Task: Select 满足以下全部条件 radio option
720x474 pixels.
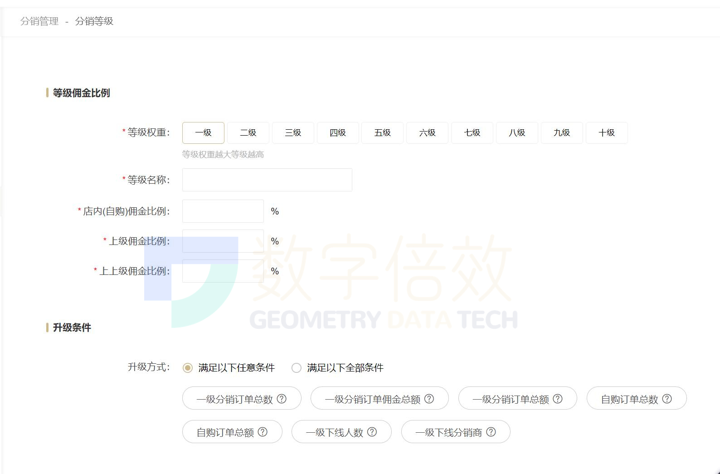Action: tap(297, 368)
